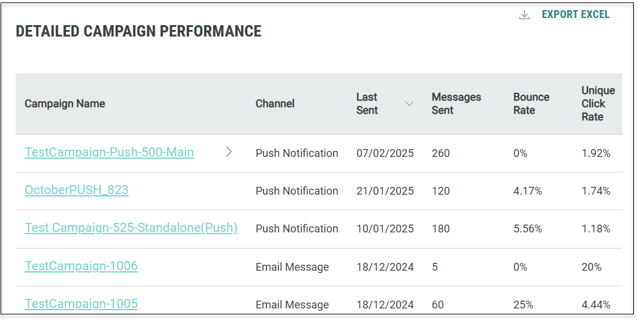Expand the TestCampaign-Push-500-Main row chevron

point(229,152)
